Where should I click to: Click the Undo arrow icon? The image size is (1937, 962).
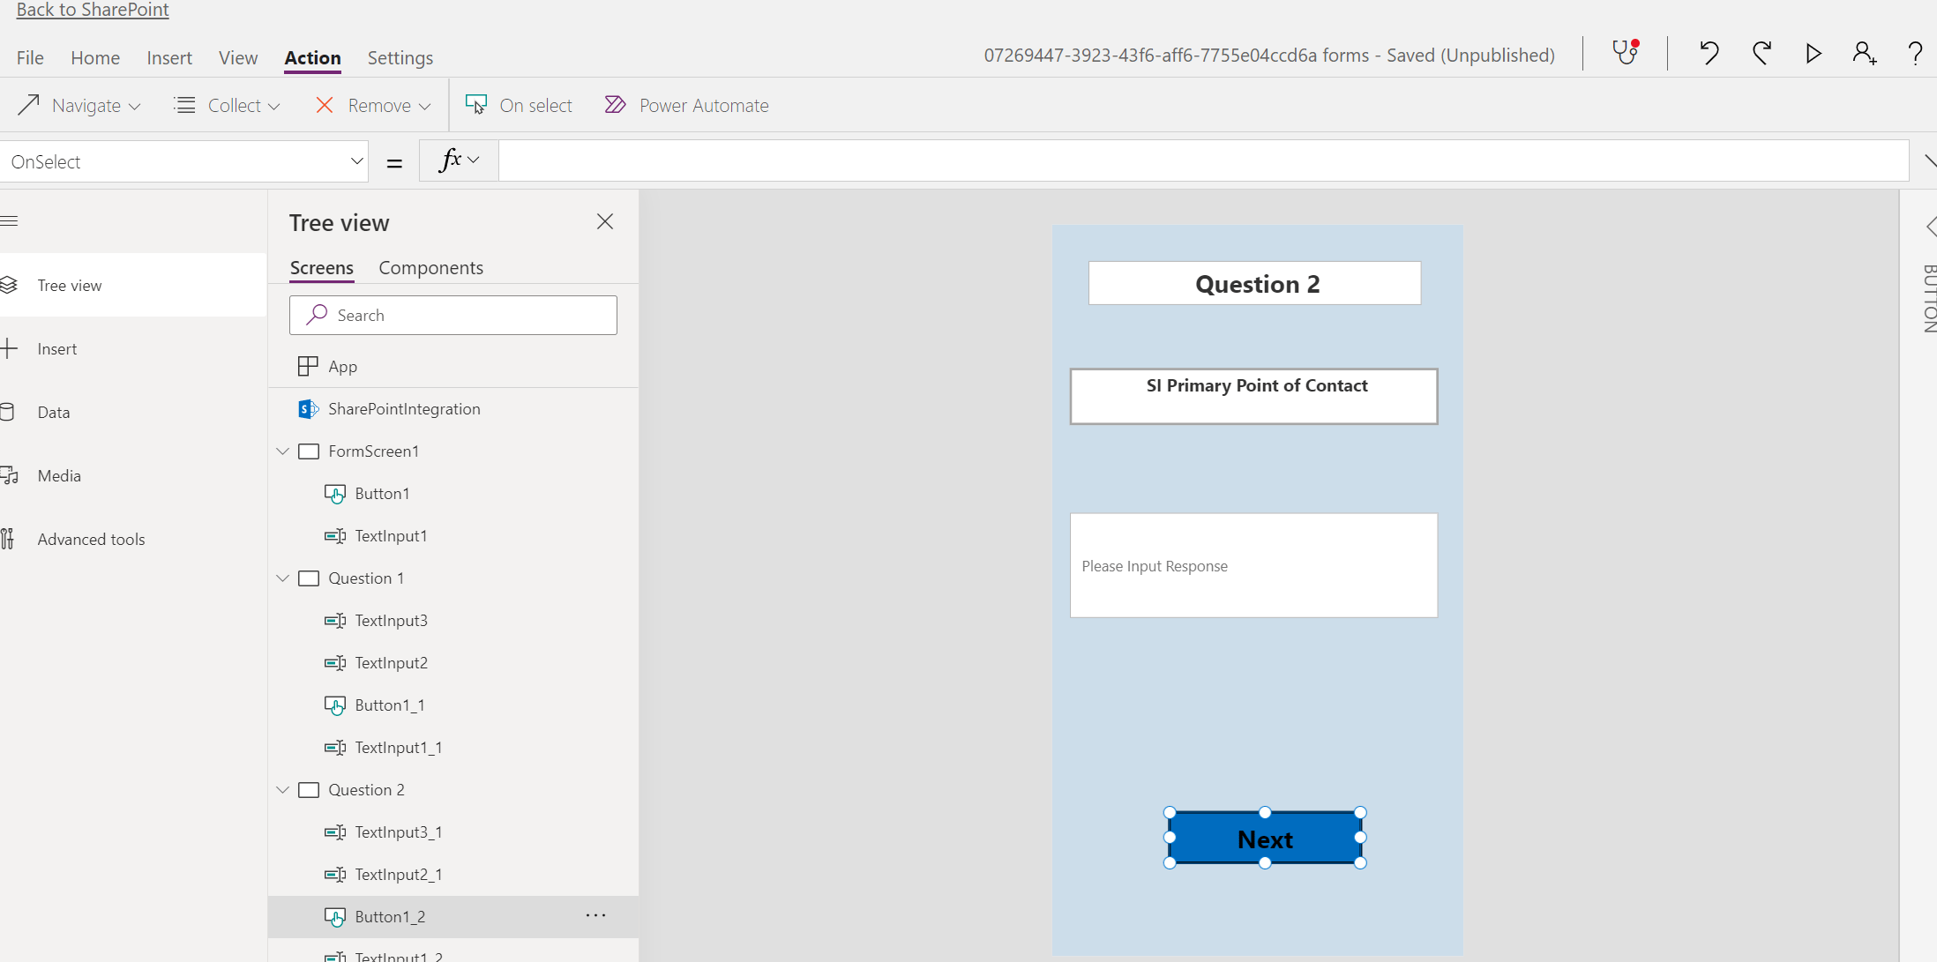pyautogui.click(x=1709, y=54)
